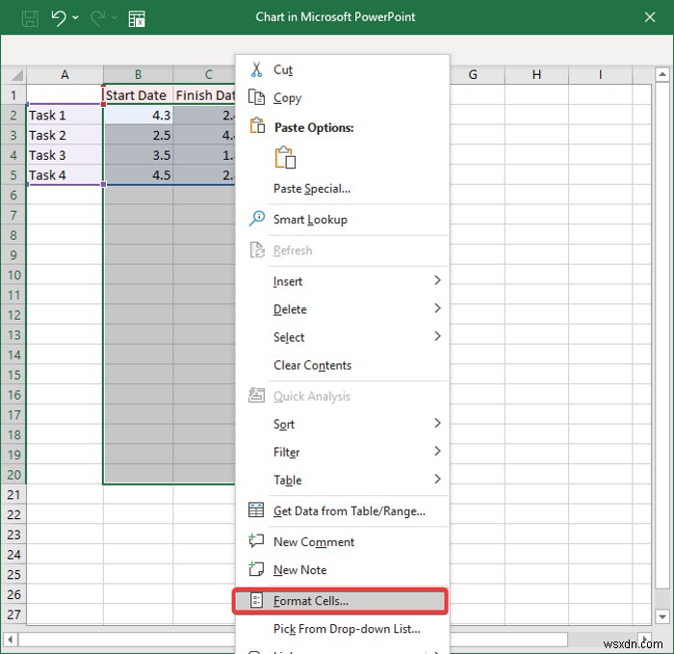This screenshot has width=674, height=654.
Task: Select Clear Contents menu entry
Action: [x=312, y=365]
